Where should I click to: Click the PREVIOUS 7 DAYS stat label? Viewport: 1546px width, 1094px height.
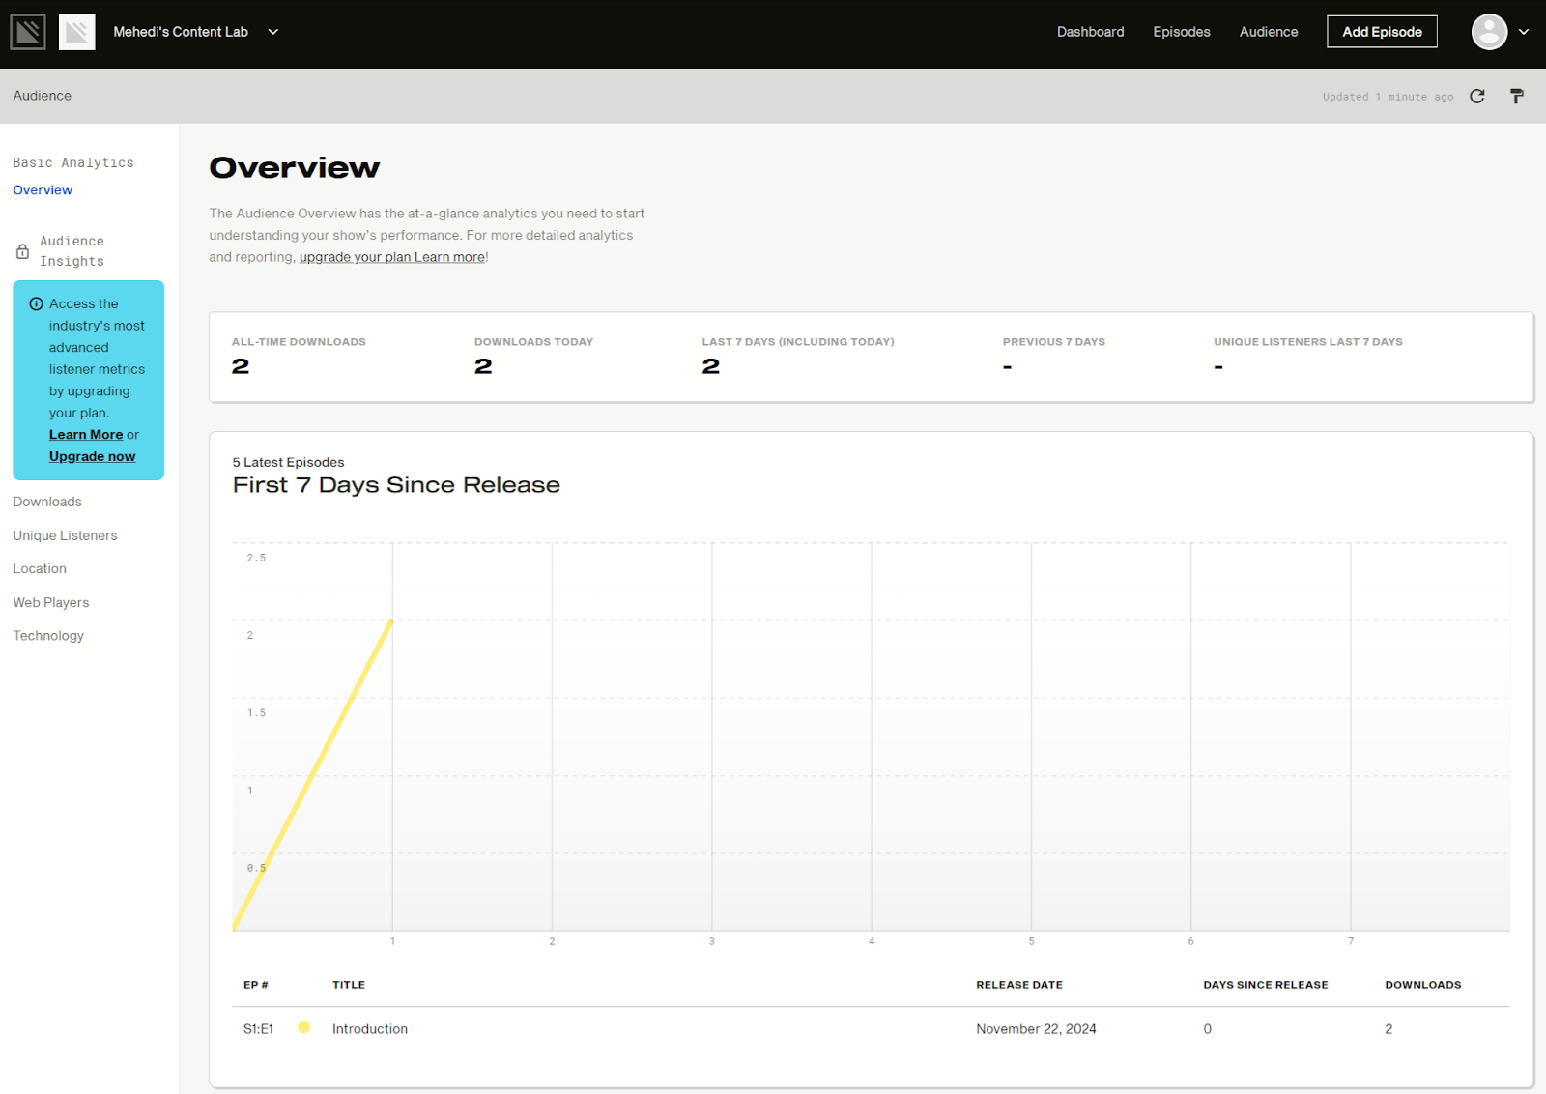coord(1054,342)
